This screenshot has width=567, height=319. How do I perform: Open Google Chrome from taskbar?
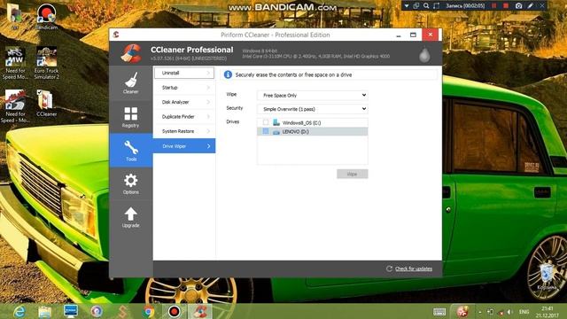(x=148, y=311)
